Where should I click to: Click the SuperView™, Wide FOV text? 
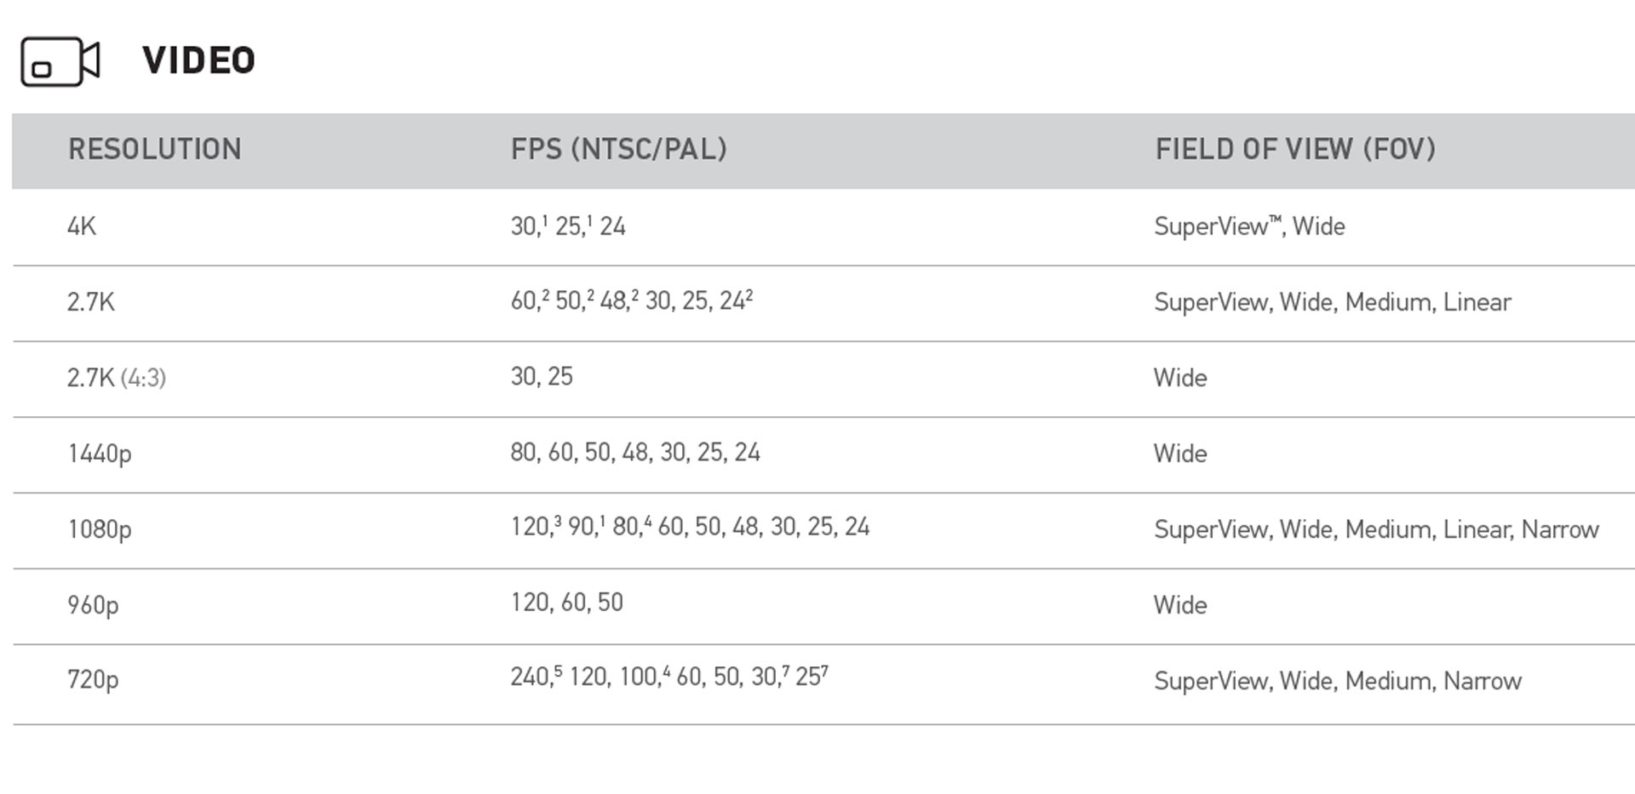[1249, 226]
